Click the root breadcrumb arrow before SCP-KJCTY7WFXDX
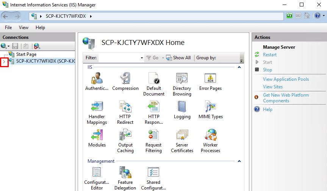 tap(41, 16)
